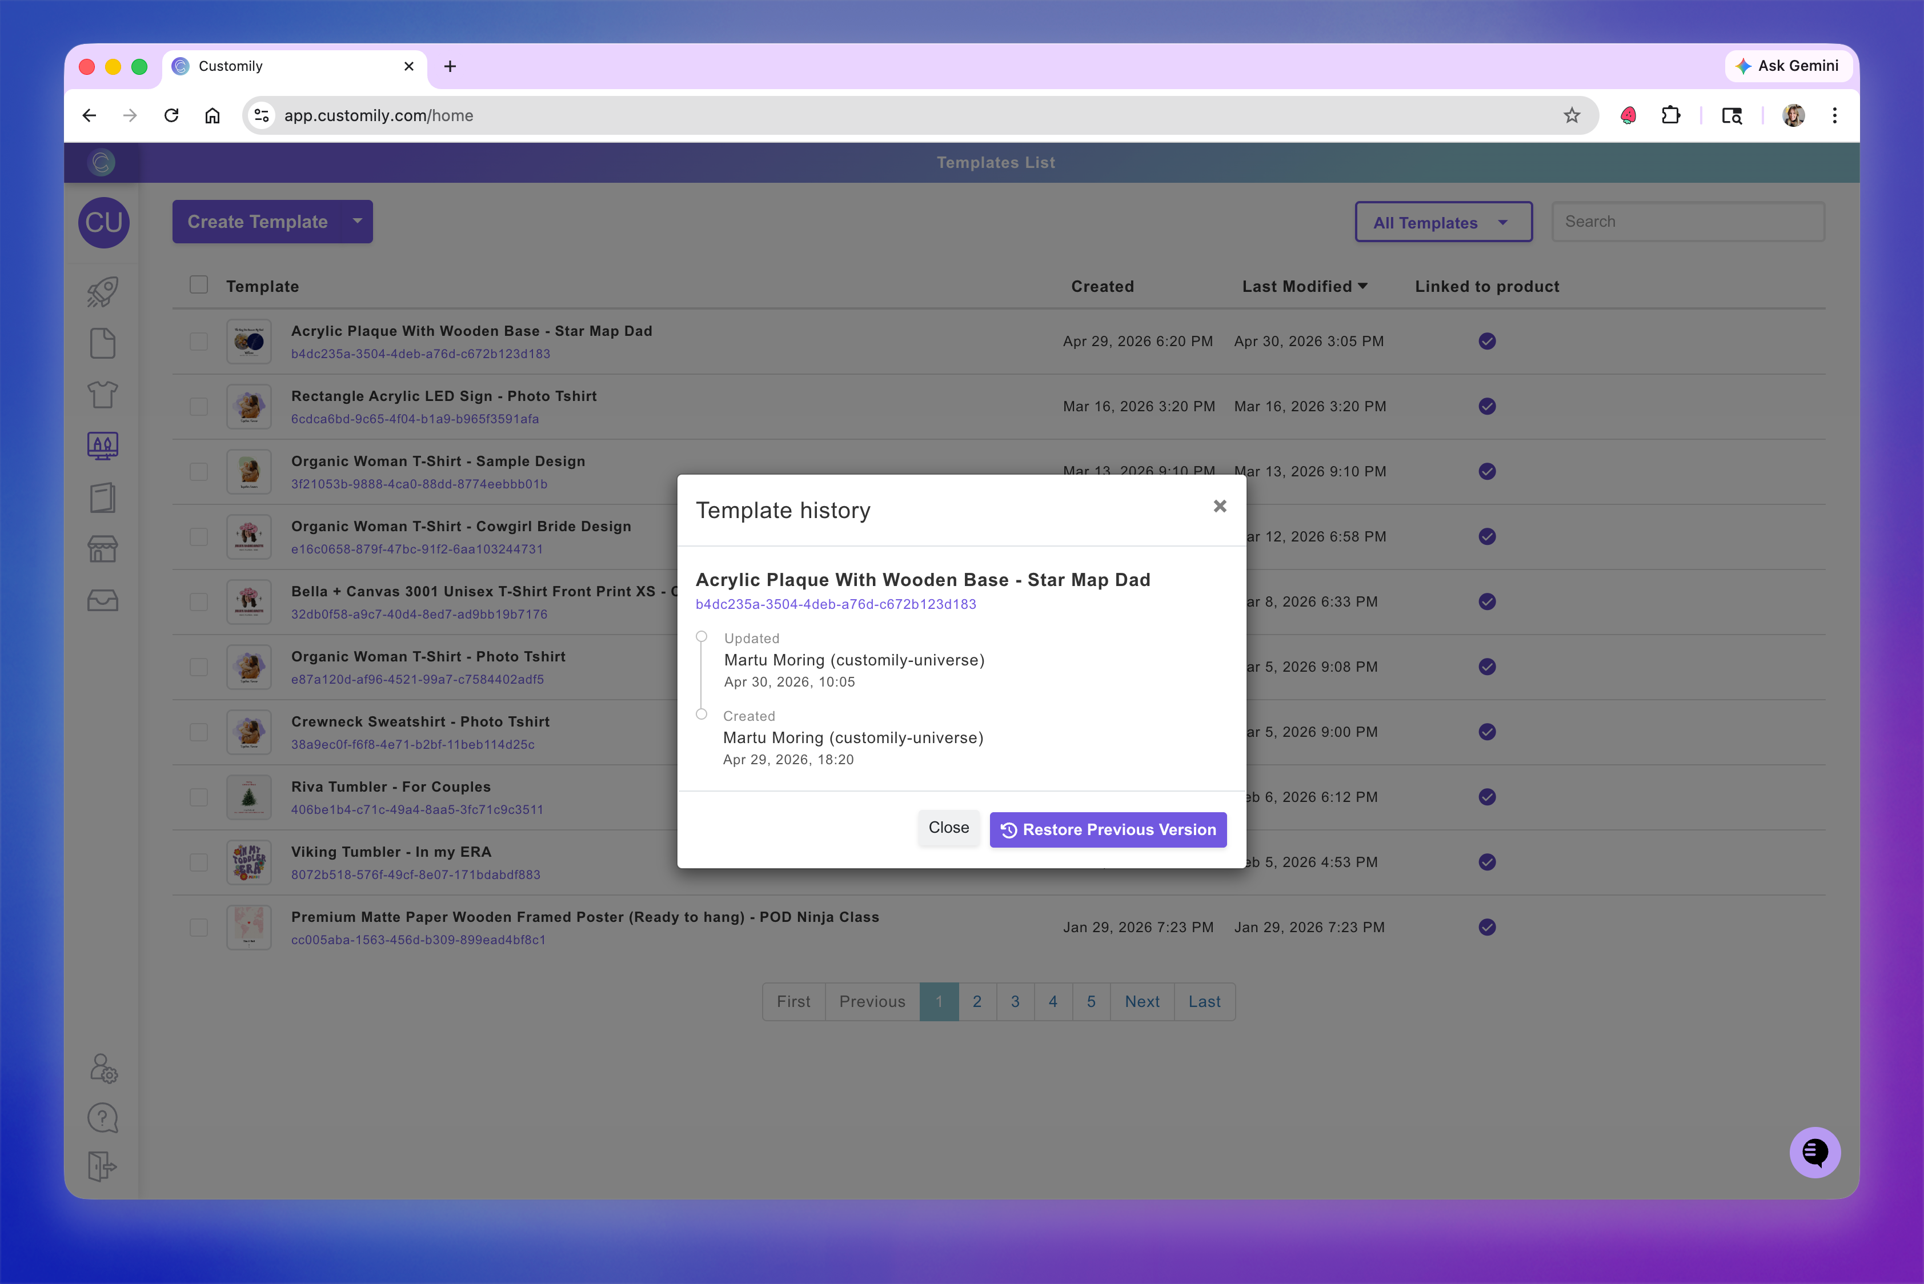Click linked-product checkmark for Star Map Dad
The image size is (1924, 1284).
1488,342
